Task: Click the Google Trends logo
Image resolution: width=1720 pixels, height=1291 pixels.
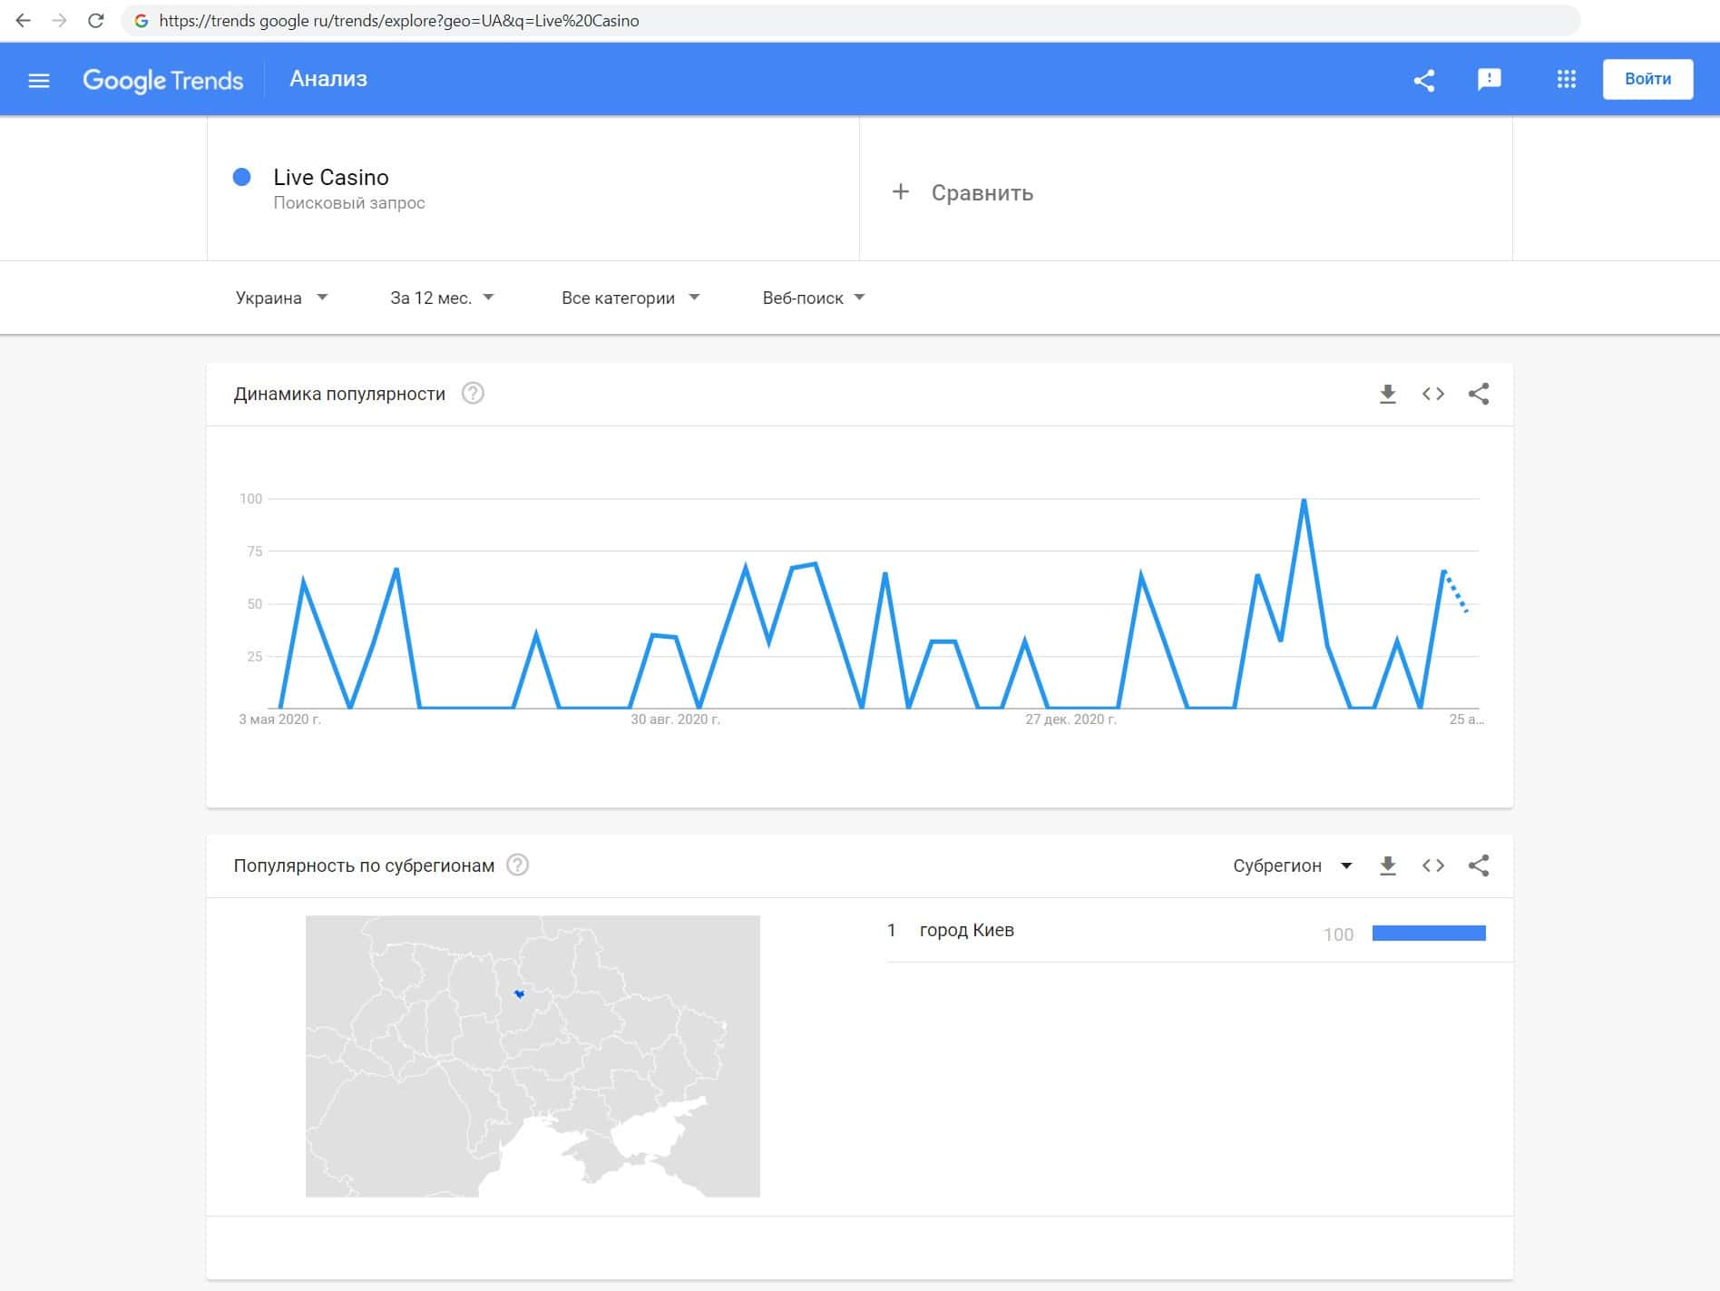Action: point(163,80)
